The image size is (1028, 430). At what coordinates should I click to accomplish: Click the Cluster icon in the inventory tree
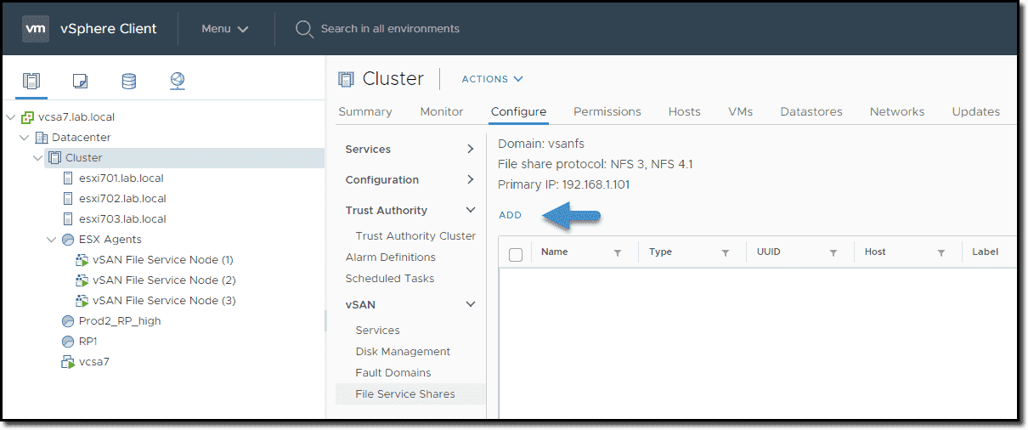coord(55,158)
